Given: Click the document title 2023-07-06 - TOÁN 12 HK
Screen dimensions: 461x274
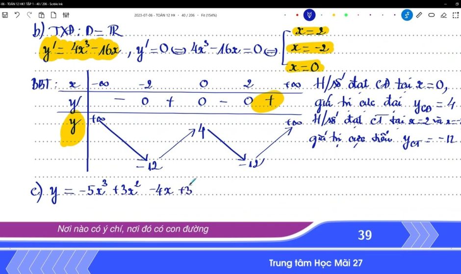Looking at the screenshot, I should (x=155, y=15).
